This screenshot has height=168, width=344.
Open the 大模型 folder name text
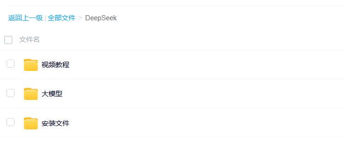pos(52,94)
